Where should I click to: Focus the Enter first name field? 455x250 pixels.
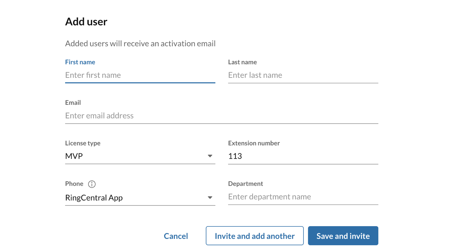tap(140, 75)
